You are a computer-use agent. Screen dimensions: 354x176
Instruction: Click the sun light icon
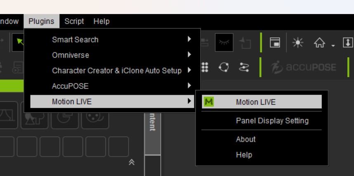tap(297, 42)
